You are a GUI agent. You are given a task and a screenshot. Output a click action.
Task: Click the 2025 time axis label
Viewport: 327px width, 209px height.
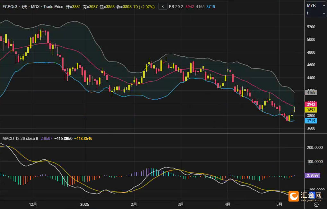(85, 204)
